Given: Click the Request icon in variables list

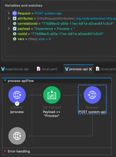Looking at the screenshot, I should 15,13.
